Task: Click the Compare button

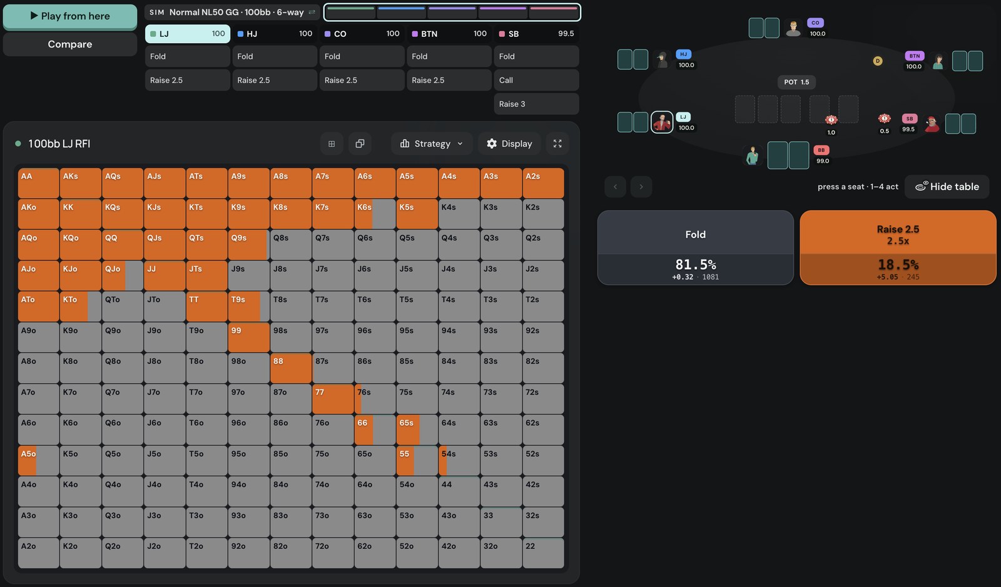Action: (x=70, y=44)
